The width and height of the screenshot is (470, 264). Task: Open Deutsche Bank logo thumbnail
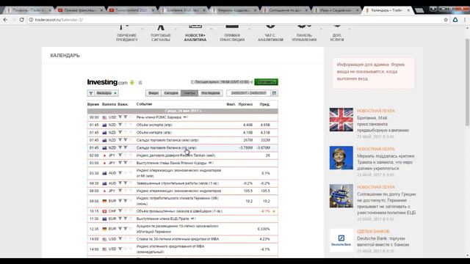(341, 241)
